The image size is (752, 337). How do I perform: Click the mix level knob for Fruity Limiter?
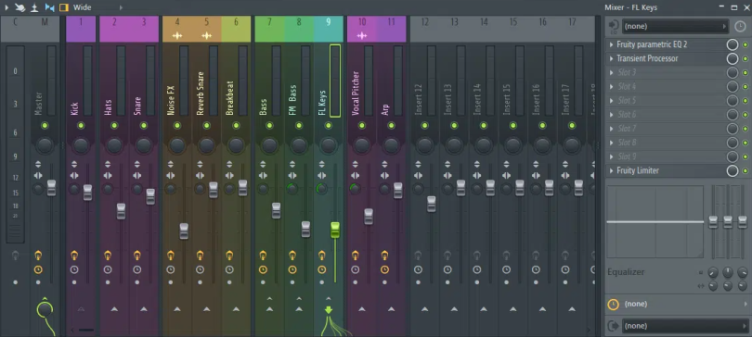pyautogui.click(x=733, y=171)
